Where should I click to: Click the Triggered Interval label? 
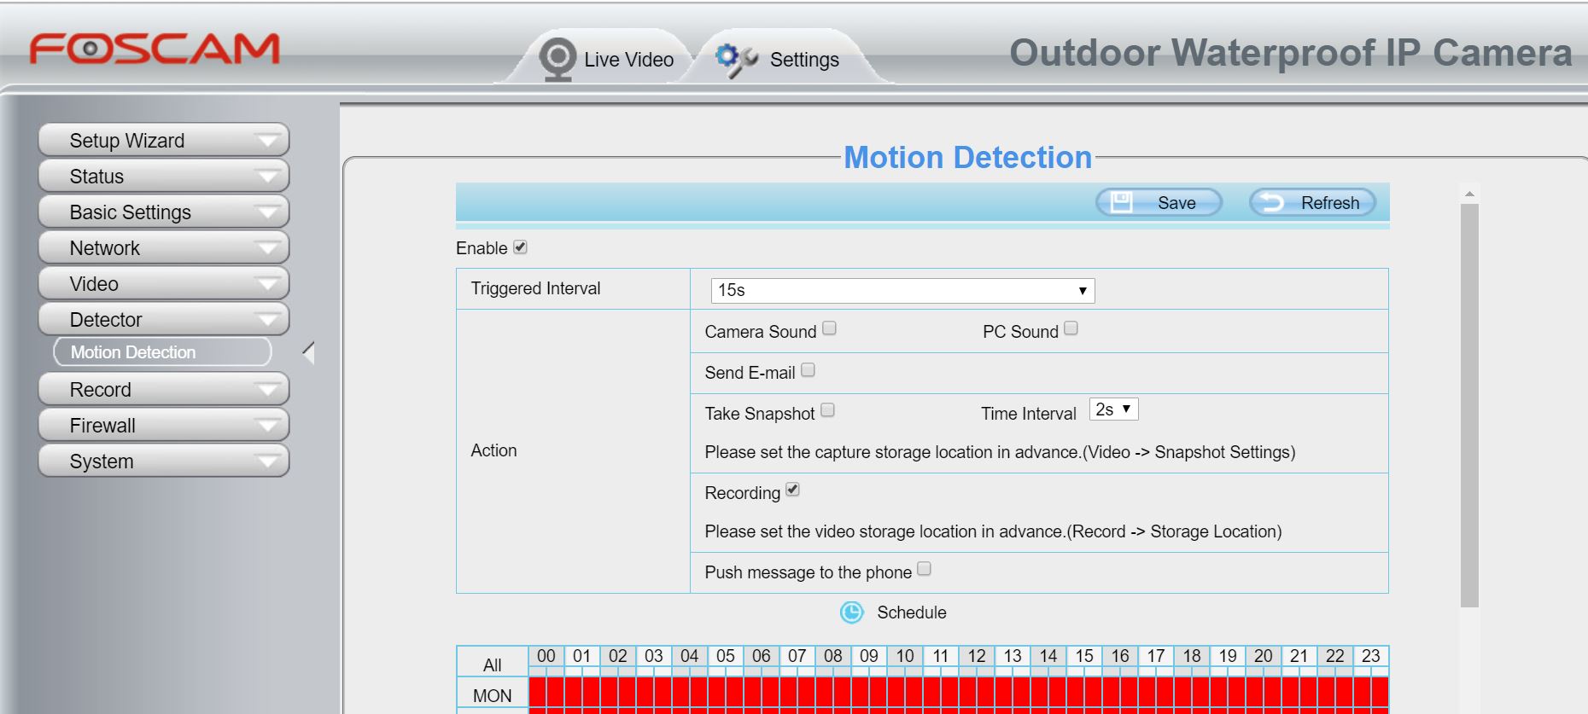pyautogui.click(x=535, y=288)
